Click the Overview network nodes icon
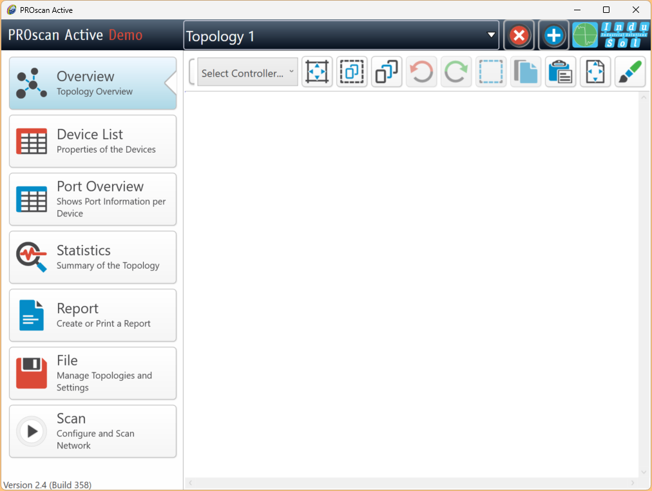This screenshot has height=491, width=652. [32, 83]
